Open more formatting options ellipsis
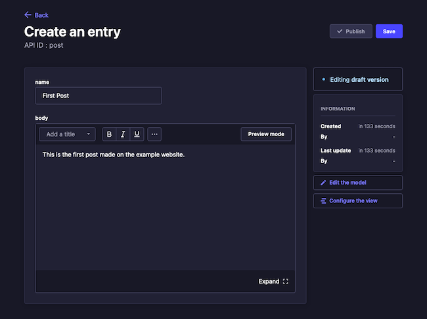This screenshot has width=427, height=319. pyautogui.click(x=154, y=134)
